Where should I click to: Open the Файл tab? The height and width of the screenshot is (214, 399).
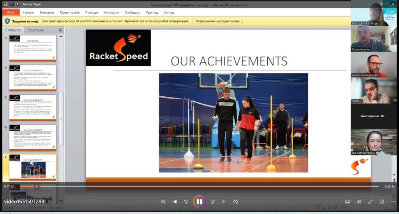(x=11, y=12)
